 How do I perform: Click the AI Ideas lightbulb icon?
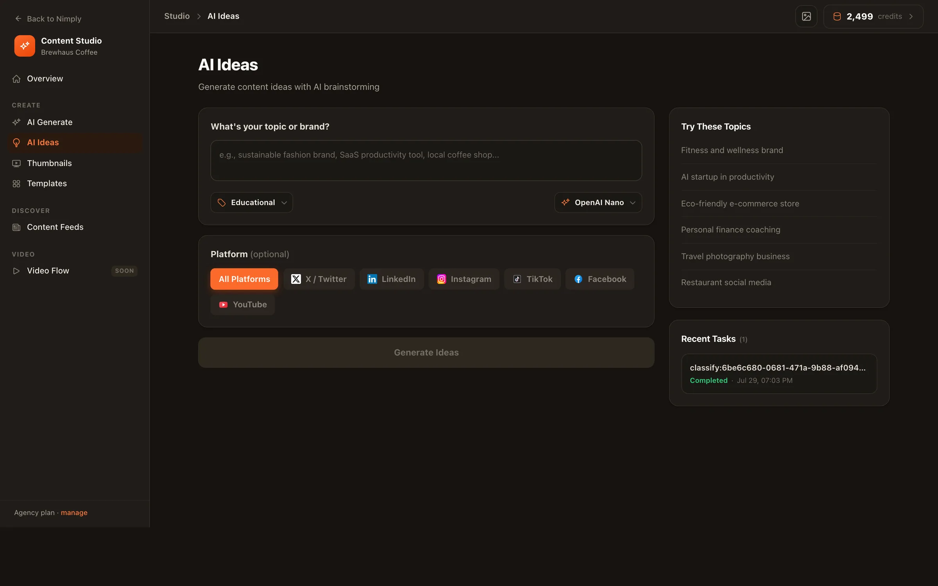[x=16, y=143]
